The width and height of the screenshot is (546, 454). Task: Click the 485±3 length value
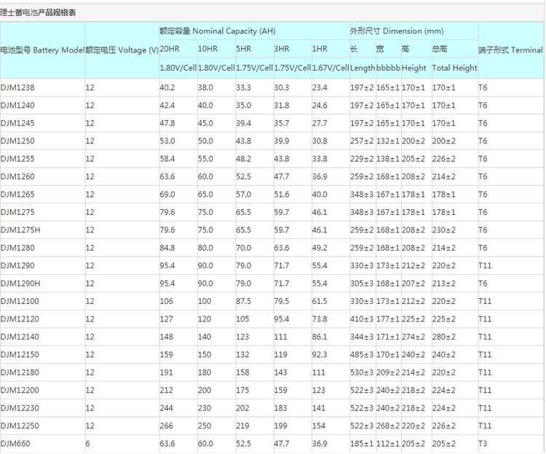[362, 354]
